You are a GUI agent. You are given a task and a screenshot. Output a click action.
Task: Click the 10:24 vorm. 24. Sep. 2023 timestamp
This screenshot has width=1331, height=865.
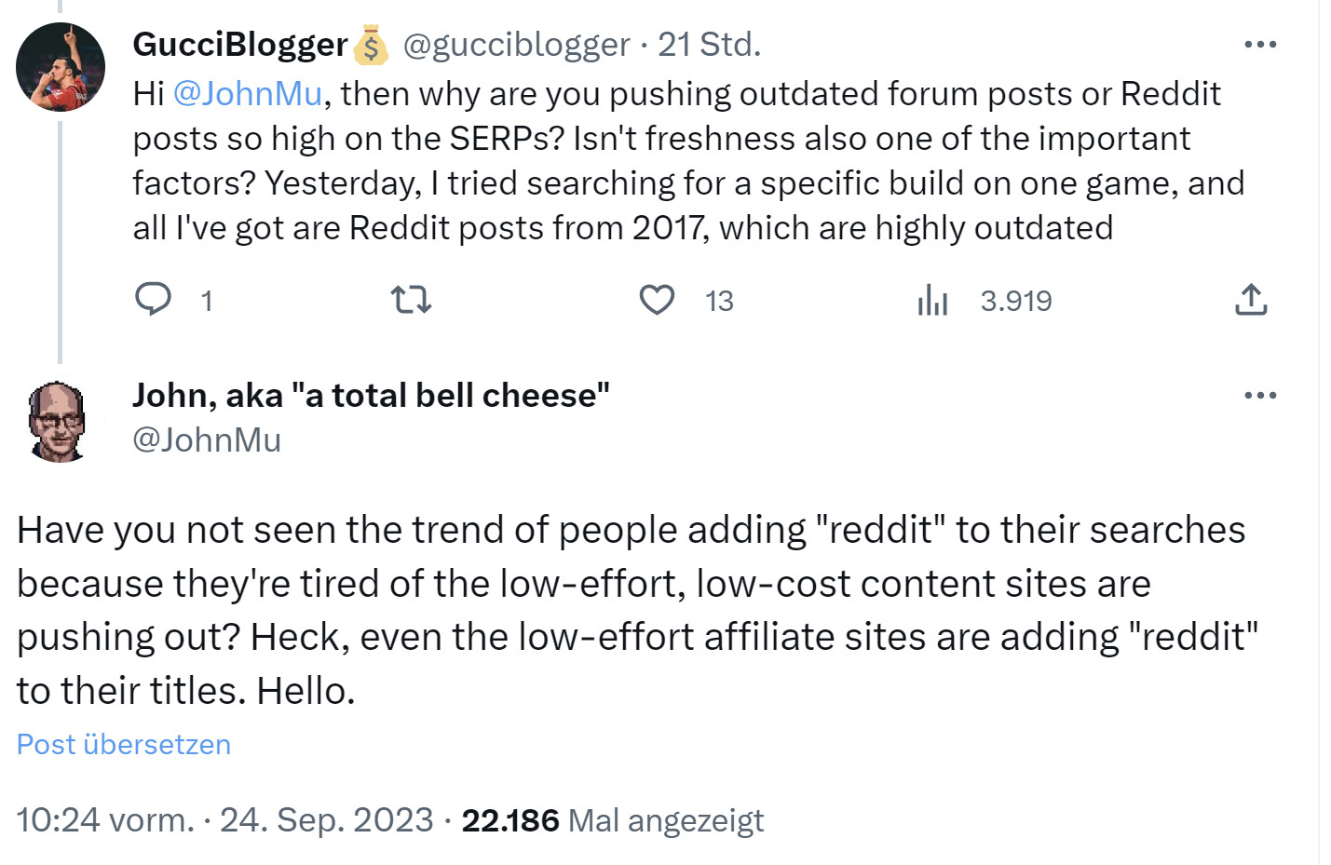224,820
